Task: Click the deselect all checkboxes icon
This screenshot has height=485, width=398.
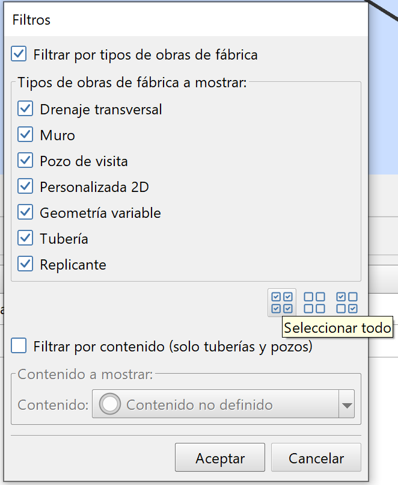Action: [x=314, y=302]
